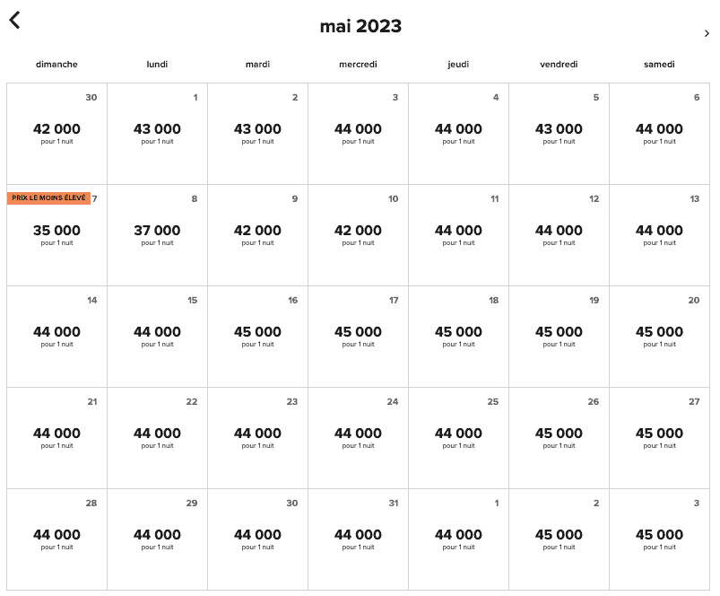The height and width of the screenshot is (596, 720).
Task: Click the 'mai 2023' month heading
Action: [360, 26]
